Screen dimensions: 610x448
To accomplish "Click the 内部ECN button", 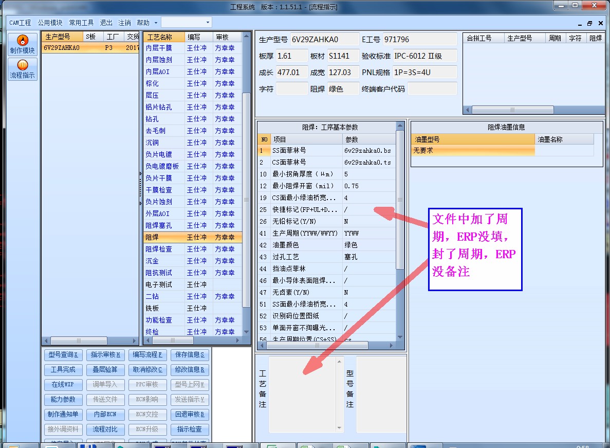I will (x=105, y=414).
